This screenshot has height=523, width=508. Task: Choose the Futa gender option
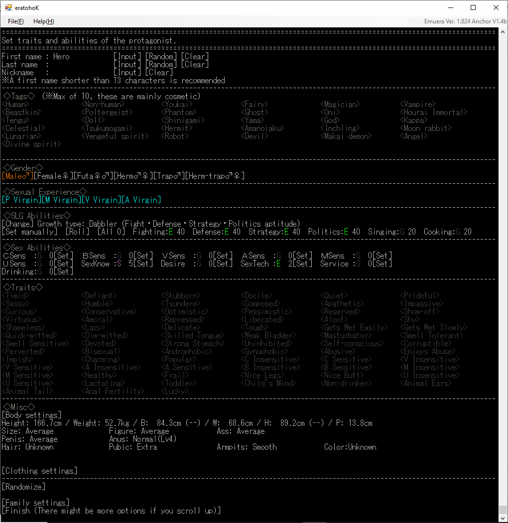click(x=93, y=176)
